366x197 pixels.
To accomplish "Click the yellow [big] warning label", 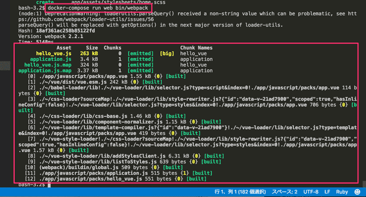I will click(167, 53).
